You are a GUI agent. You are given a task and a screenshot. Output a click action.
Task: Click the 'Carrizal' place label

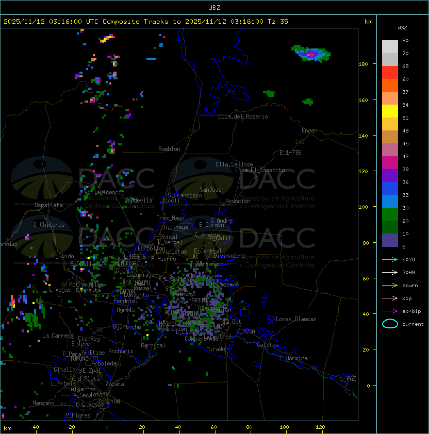tap(153, 345)
